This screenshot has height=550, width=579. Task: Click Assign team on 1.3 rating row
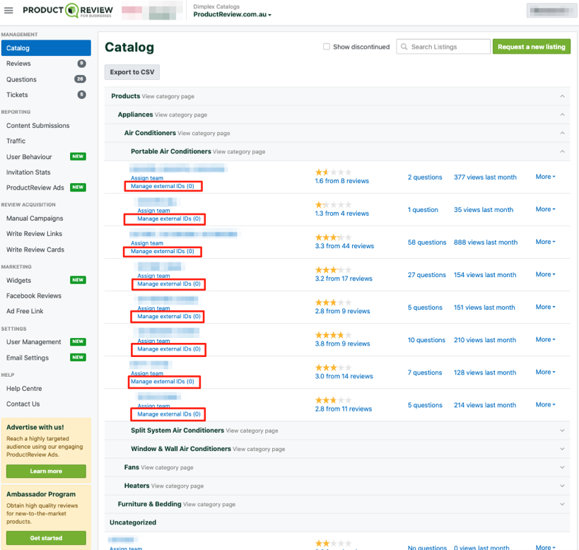[x=153, y=211]
